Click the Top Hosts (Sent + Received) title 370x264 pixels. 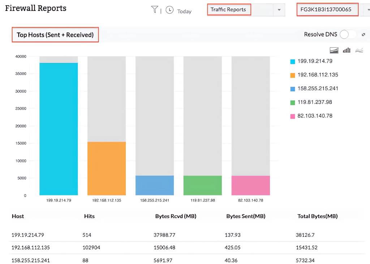[x=55, y=35]
